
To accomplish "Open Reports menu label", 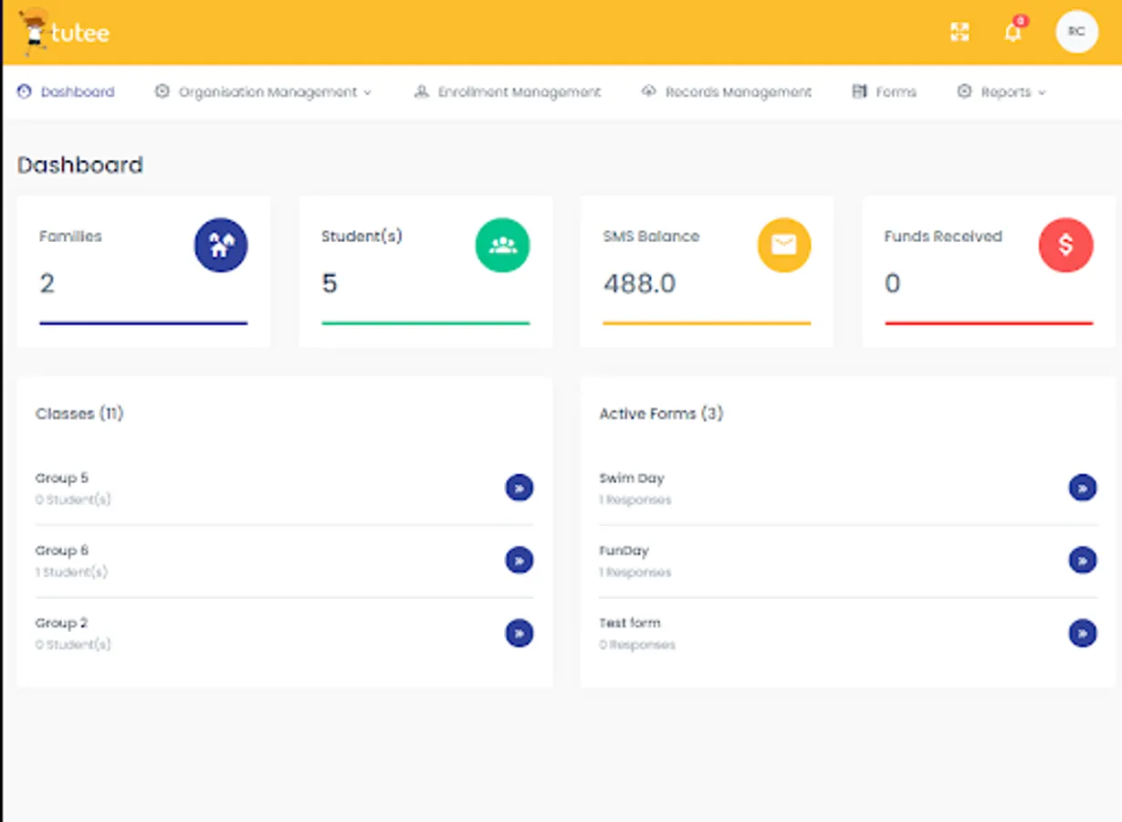I will 1006,92.
